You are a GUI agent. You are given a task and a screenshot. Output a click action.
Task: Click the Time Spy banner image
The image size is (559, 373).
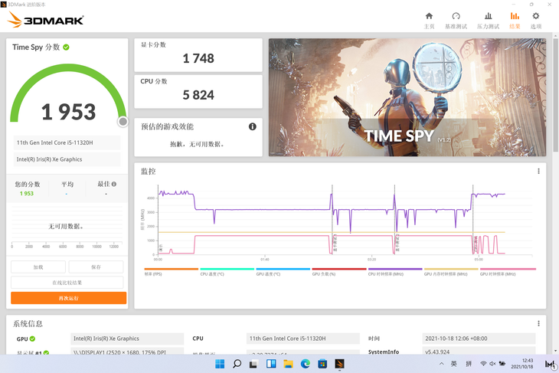click(407, 97)
